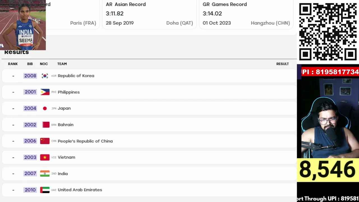Click the athlete Seema video thumbnail

tap(23, 25)
